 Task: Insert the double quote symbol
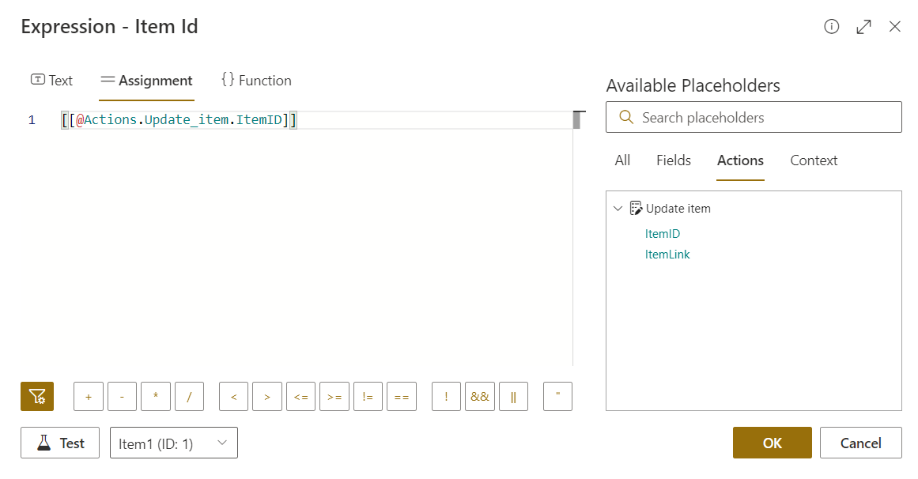[x=558, y=397]
